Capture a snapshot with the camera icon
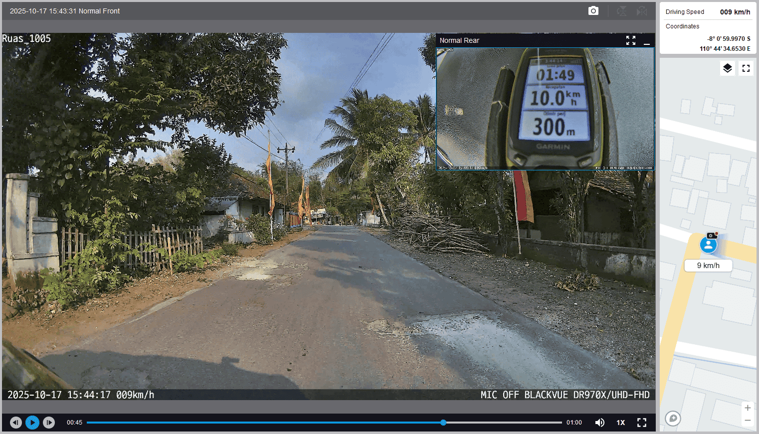759x434 pixels. coord(593,11)
